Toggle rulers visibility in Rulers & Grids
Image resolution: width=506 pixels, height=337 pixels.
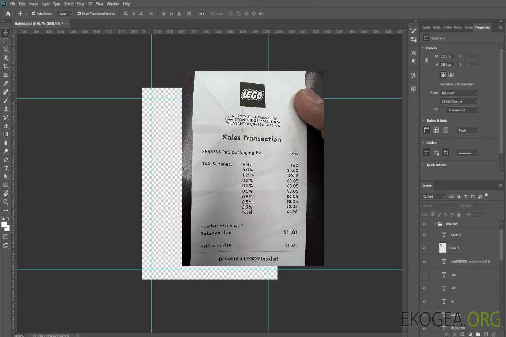(x=427, y=130)
